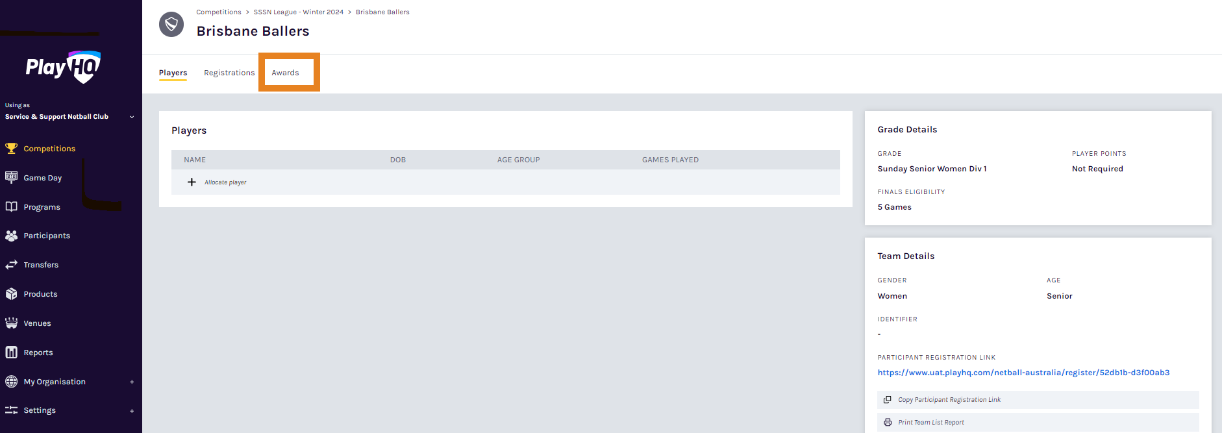1222x433 pixels.
Task: Click the printer icon for team list
Action: point(888,423)
